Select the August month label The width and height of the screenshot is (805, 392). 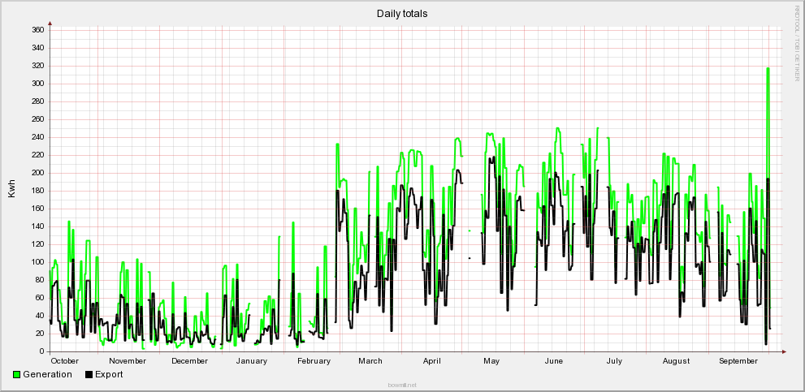(x=676, y=361)
